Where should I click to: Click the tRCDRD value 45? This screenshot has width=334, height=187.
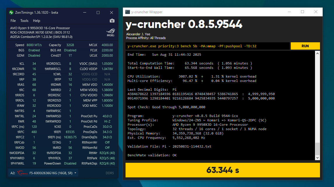pos(34,74)
